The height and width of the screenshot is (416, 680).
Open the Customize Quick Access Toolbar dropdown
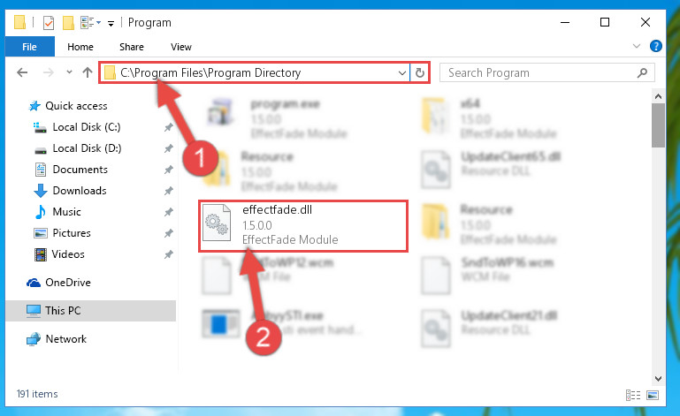(111, 23)
